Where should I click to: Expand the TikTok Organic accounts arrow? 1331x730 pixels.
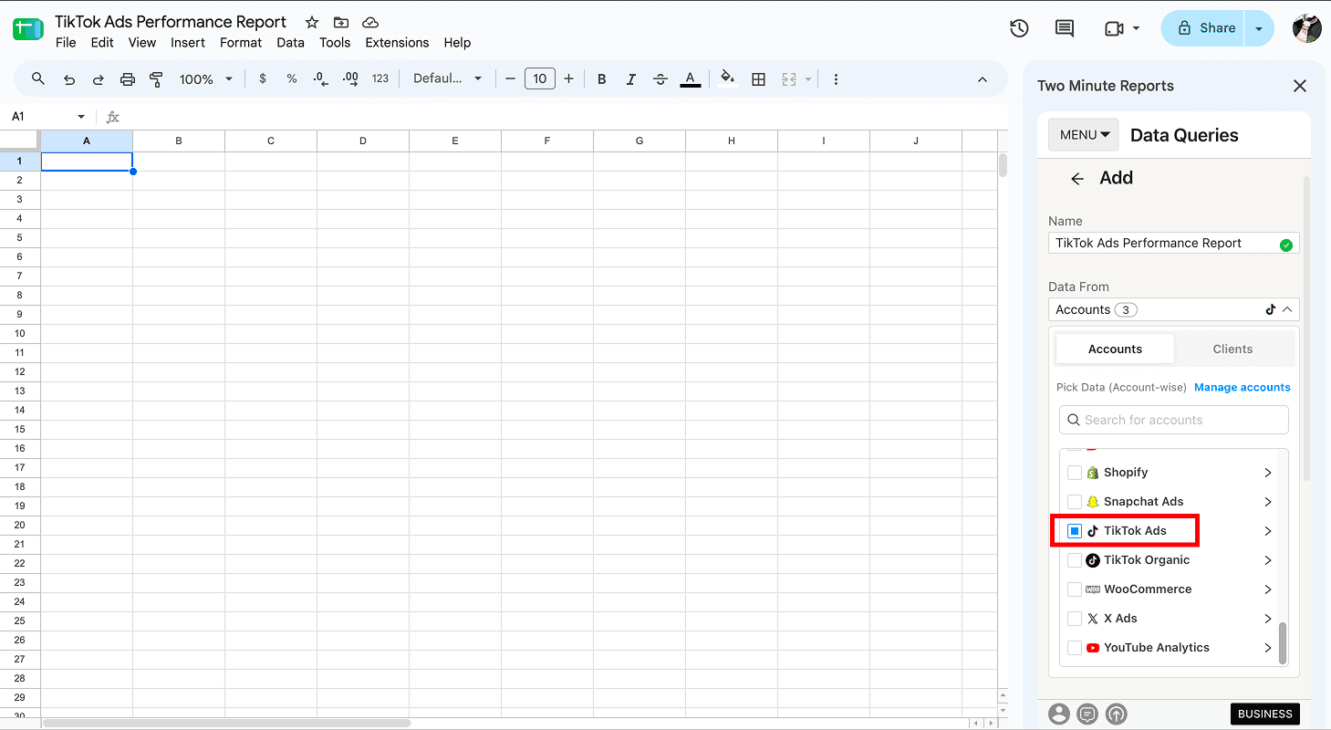pyautogui.click(x=1268, y=560)
